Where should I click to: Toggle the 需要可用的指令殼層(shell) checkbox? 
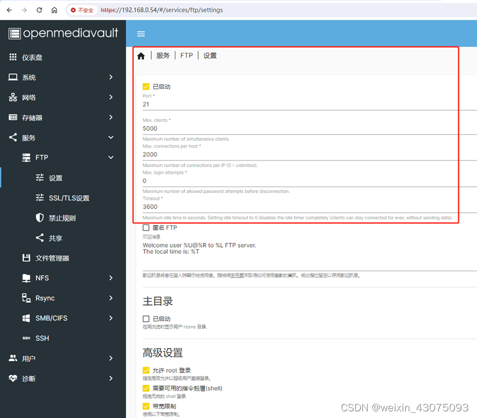point(146,388)
